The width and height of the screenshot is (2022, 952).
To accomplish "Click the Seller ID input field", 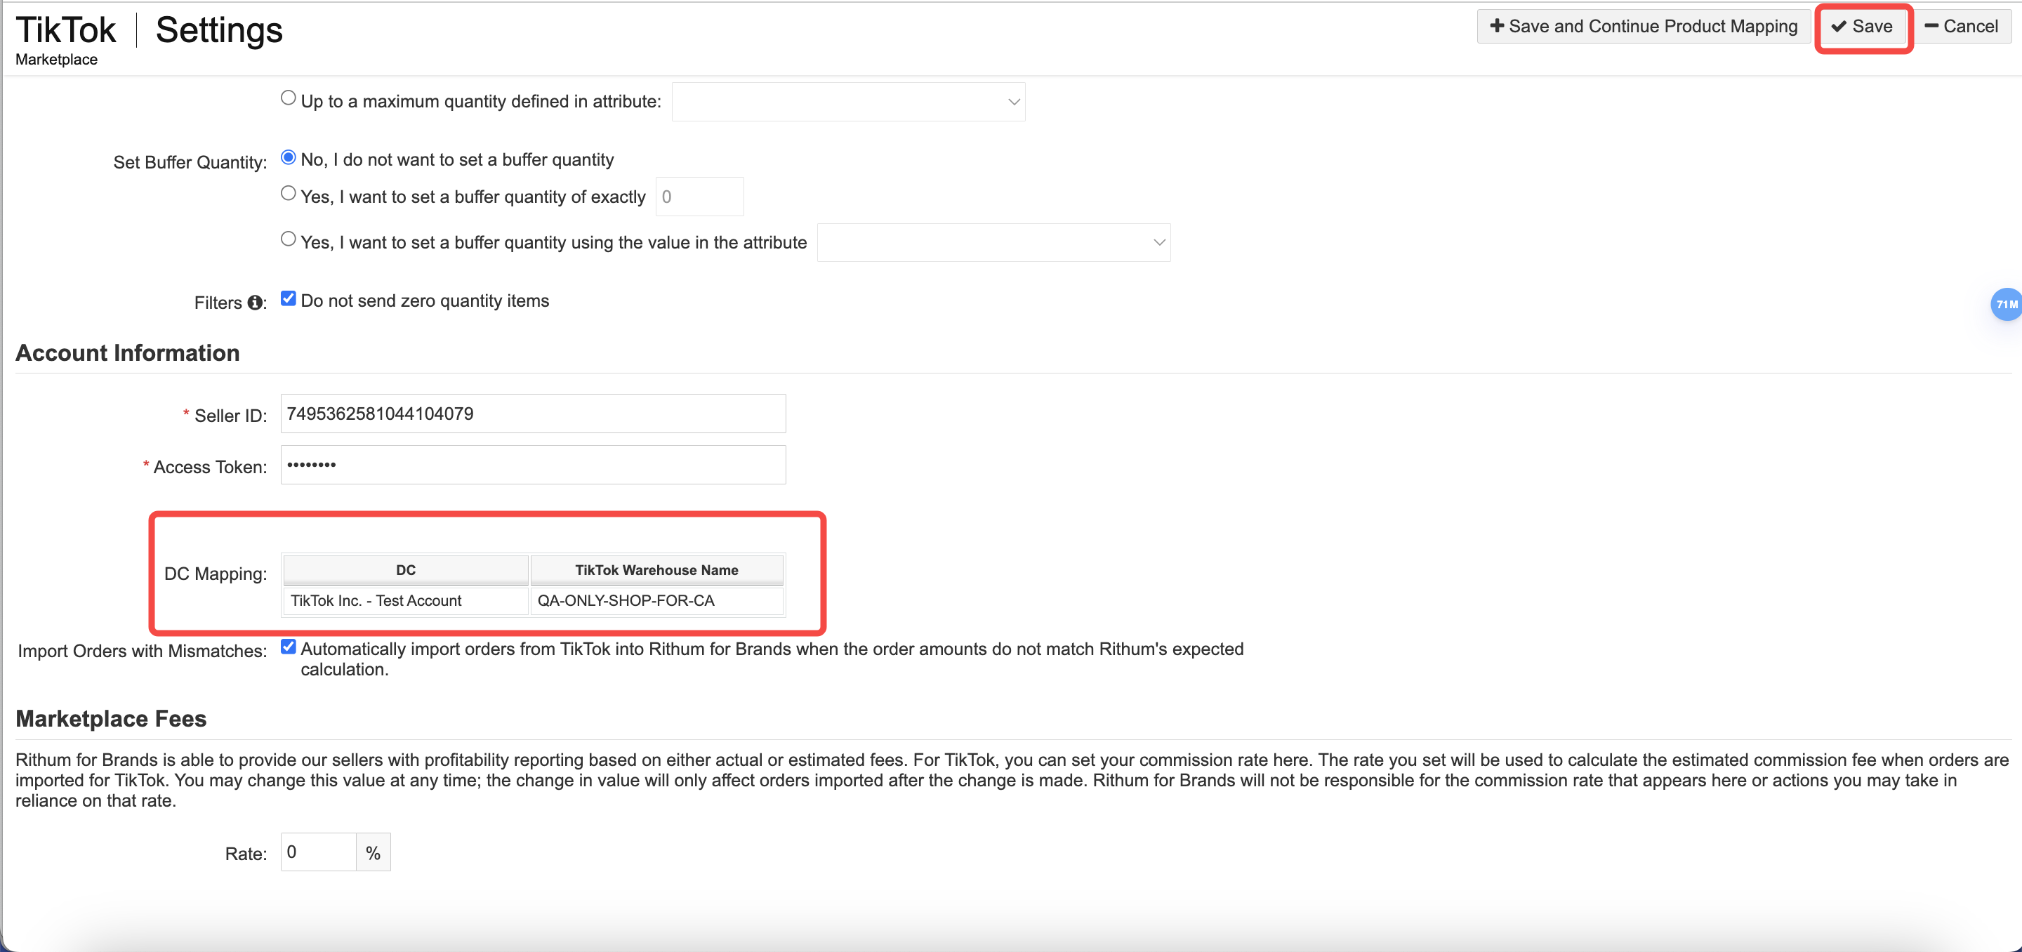I will pos(532,414).
